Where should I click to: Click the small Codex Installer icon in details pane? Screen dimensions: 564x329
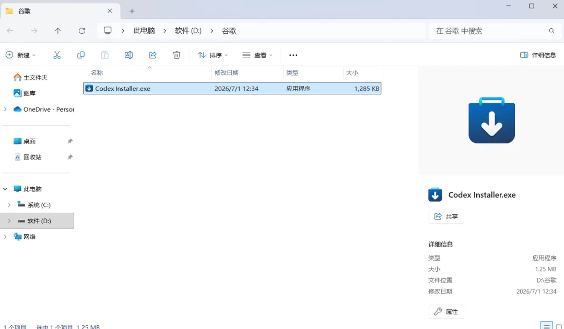tap(435, 194)
